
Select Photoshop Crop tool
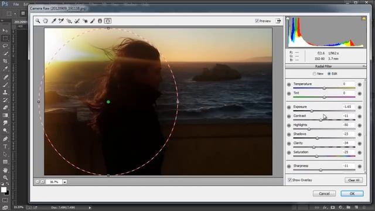point(5,61)
